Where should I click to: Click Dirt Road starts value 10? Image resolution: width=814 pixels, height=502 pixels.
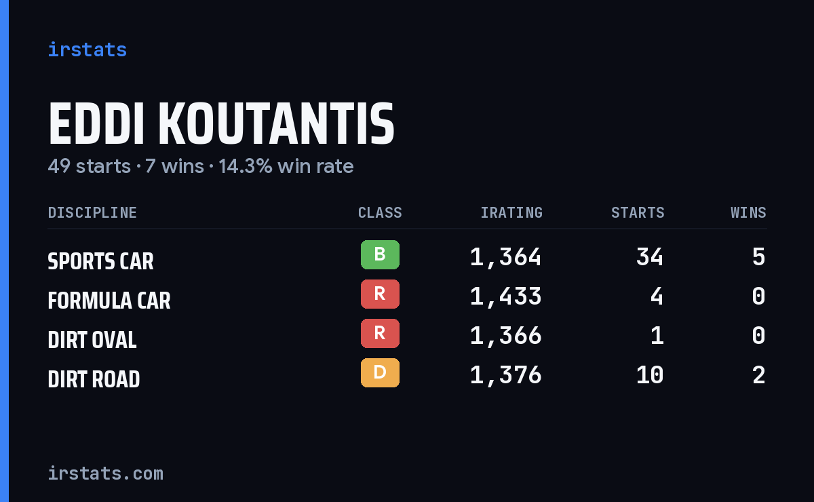[x=650, y=375]
